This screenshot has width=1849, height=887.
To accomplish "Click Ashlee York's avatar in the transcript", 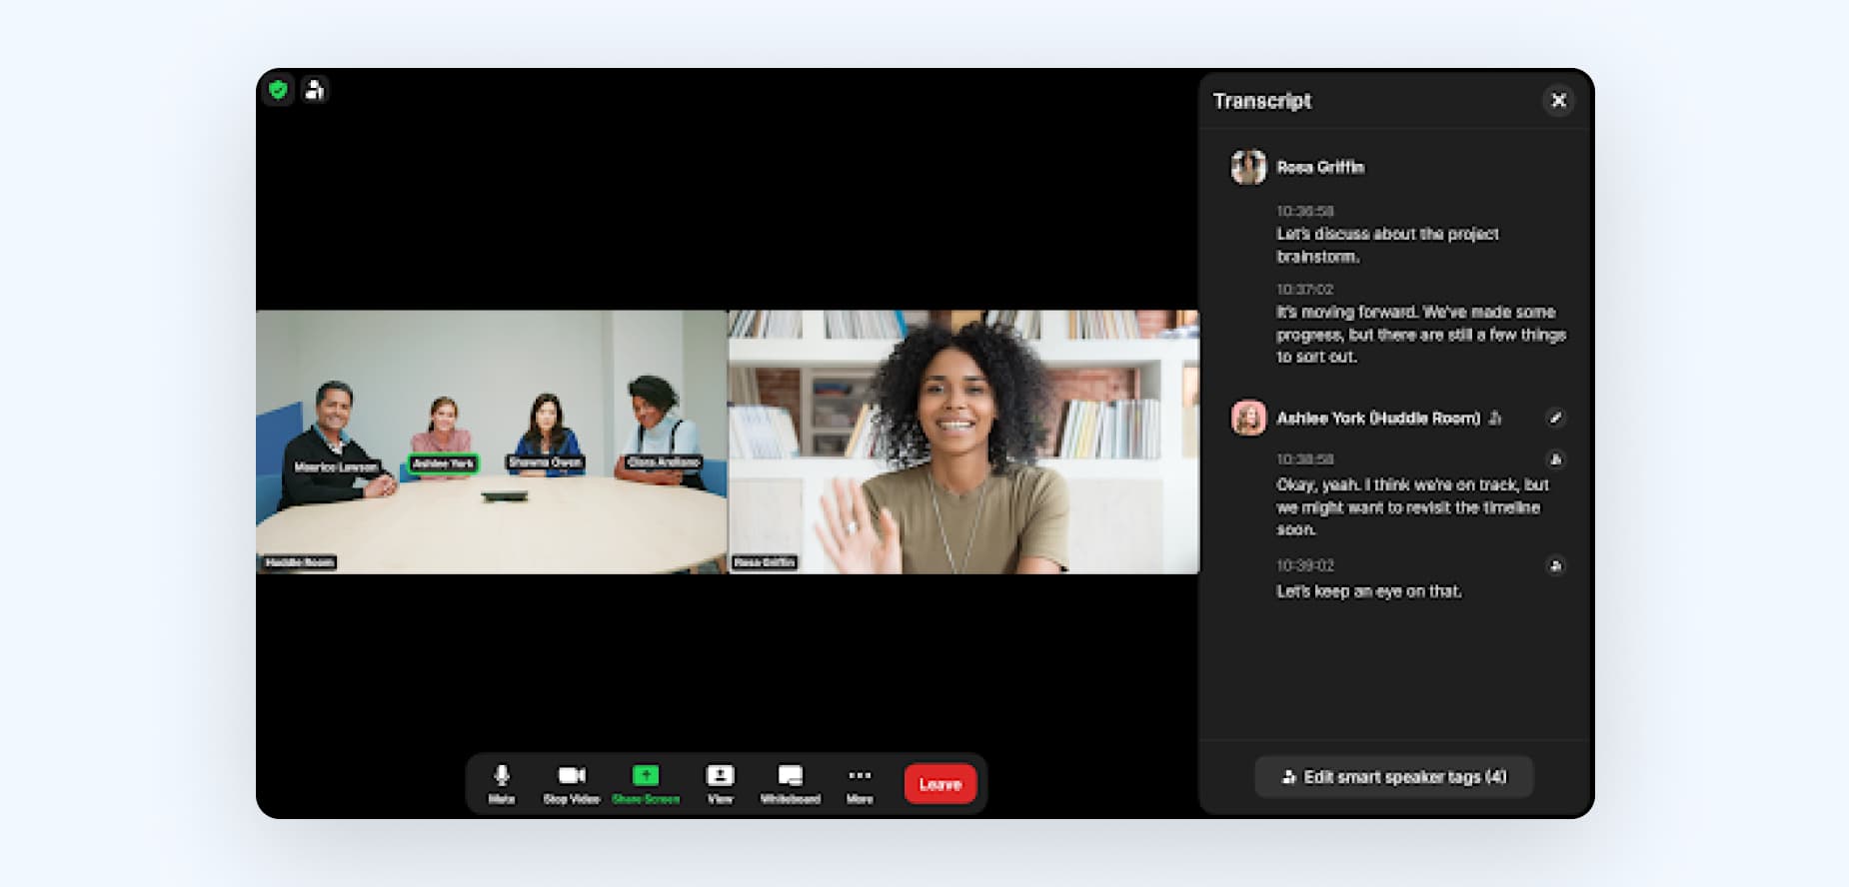I will coord(1248,418).
